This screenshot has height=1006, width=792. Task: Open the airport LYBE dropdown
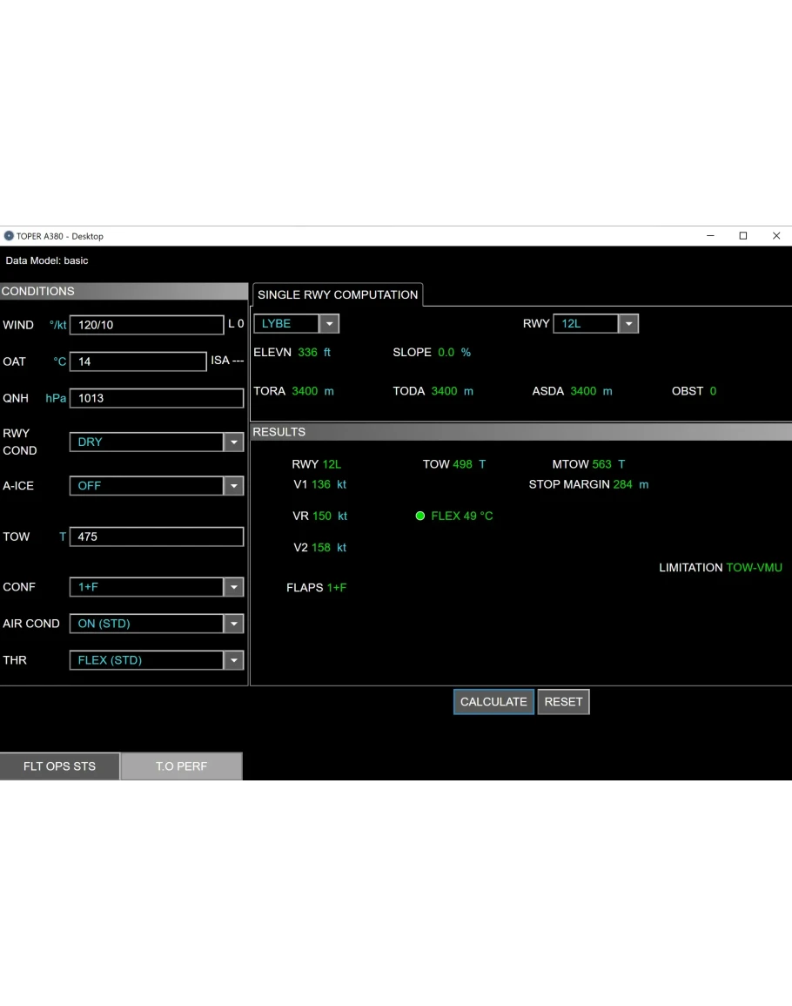tap(329, 324)
